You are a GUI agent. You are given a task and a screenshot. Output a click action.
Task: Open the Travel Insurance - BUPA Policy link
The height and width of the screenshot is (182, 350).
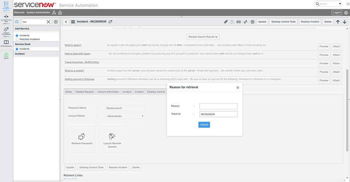point(82,62)
